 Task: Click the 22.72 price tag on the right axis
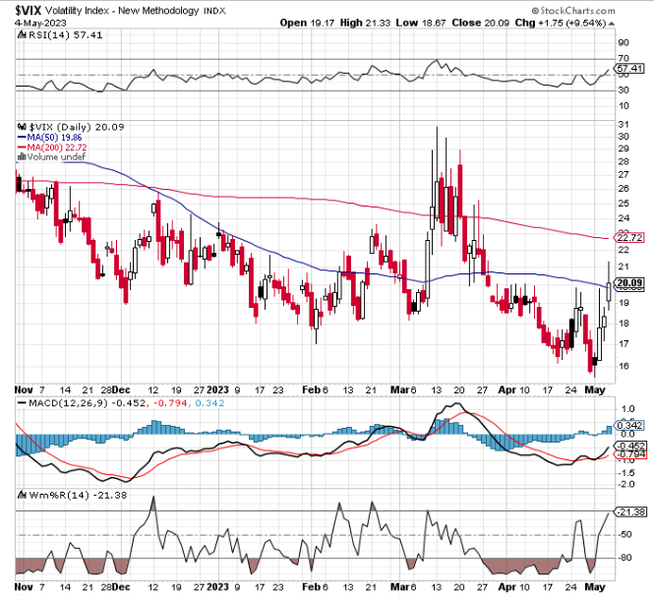[x=629, y=238]
